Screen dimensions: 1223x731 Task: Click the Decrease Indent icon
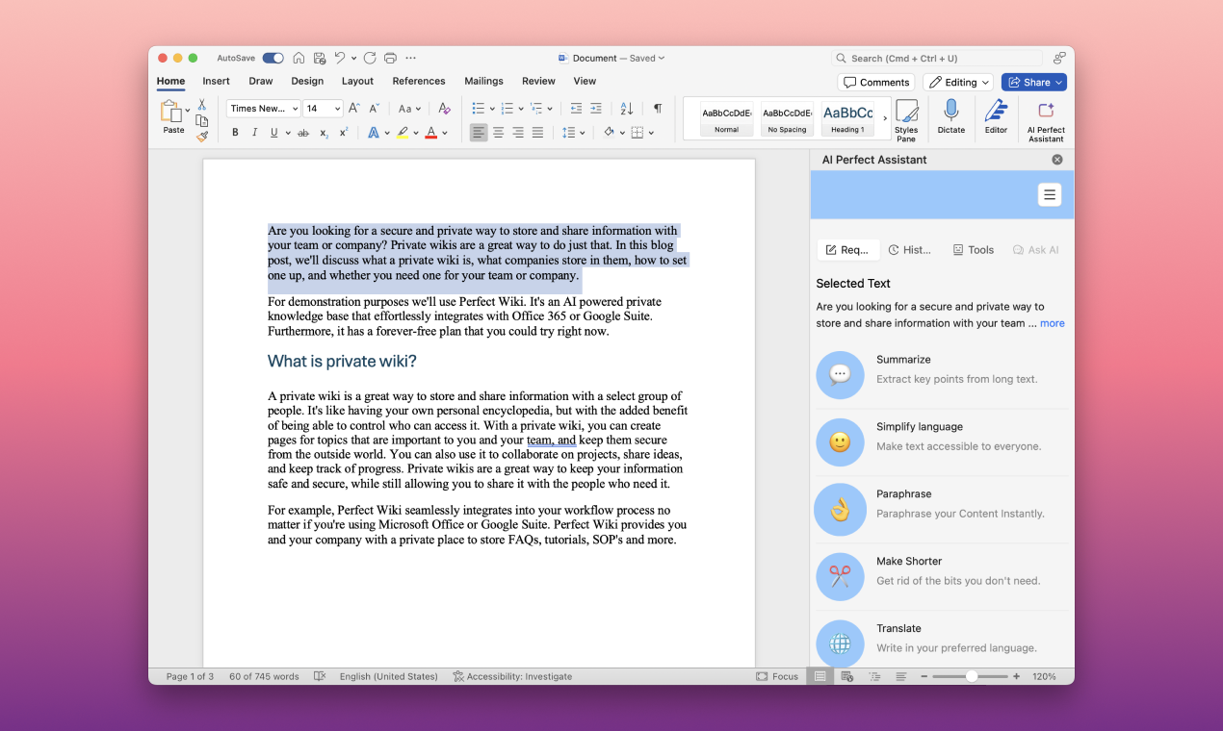(576, 109)
